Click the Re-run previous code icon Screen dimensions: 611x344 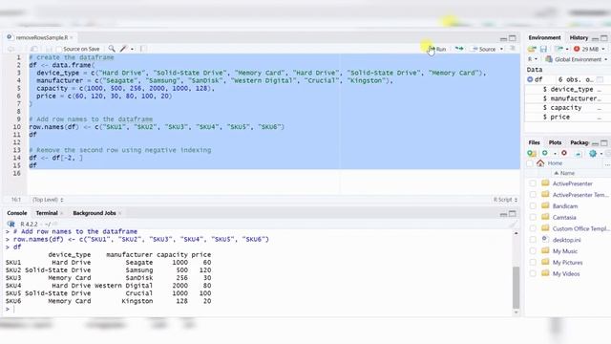coord(459,49)
